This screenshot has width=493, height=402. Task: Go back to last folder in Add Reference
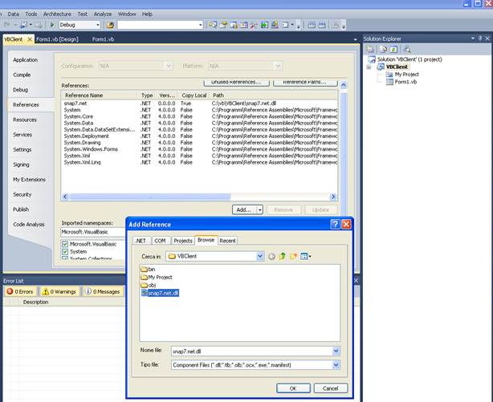click(271, 257)
